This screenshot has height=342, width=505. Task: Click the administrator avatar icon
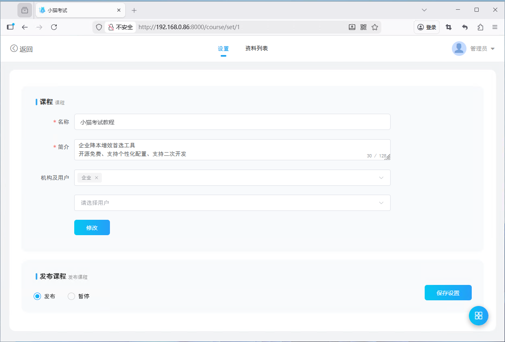coord(459,49)
